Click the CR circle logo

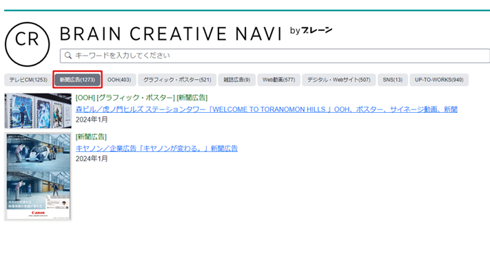click(x=27, y=44)
